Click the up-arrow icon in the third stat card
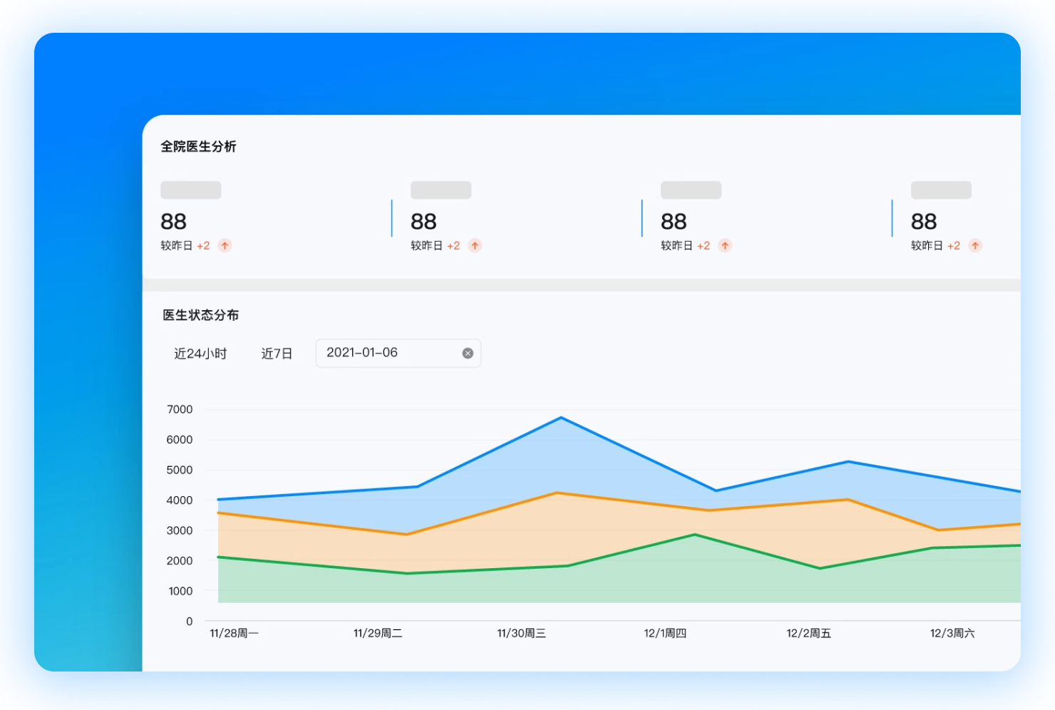Image resolution: width=1055 pixels, height=710 pixels. click(725, 245)
